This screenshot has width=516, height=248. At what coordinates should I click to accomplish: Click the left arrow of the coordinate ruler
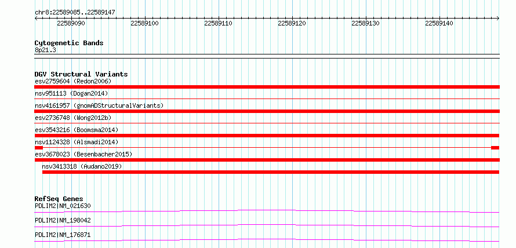pyautogui.click(x=36, y=19)
